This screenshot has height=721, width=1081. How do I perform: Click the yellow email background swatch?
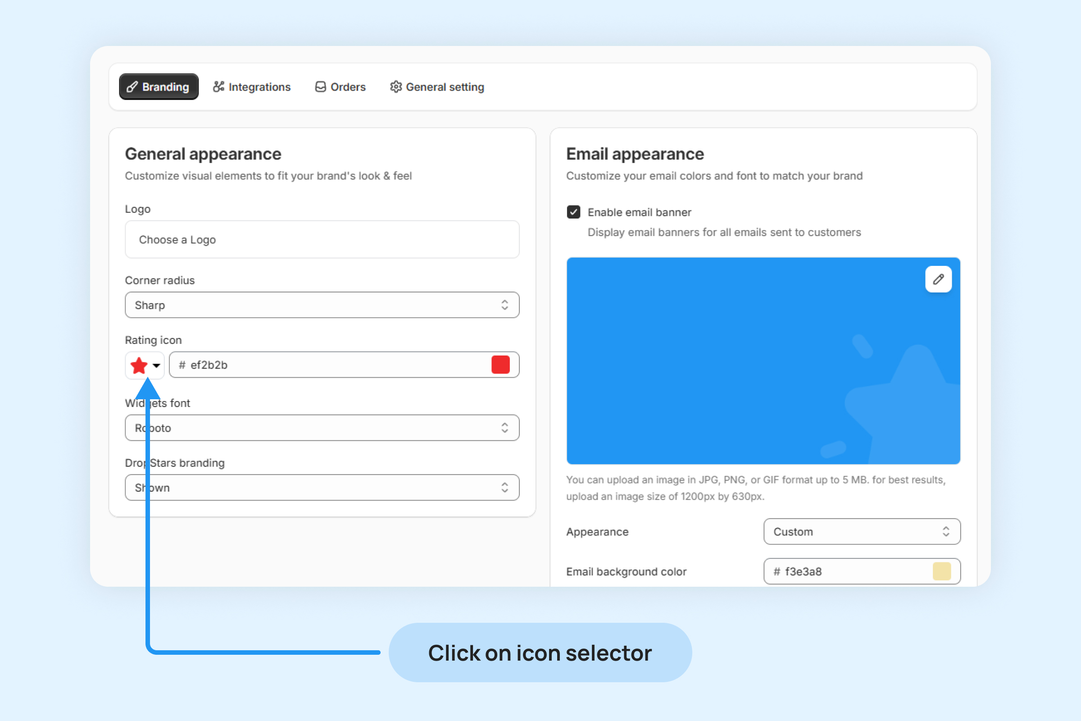point(941,571)
